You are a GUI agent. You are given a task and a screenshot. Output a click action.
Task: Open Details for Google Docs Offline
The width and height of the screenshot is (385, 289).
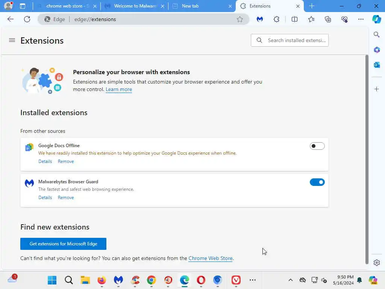click(x=45, y=161)
